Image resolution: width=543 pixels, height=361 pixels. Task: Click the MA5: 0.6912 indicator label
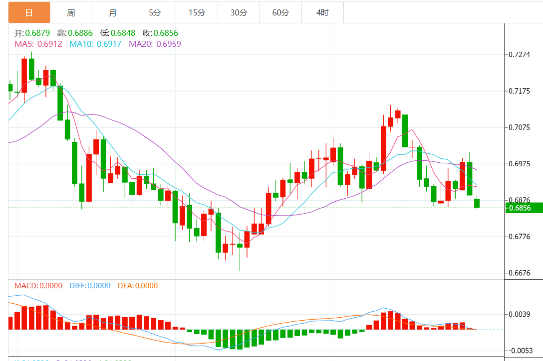click(38, 44)
